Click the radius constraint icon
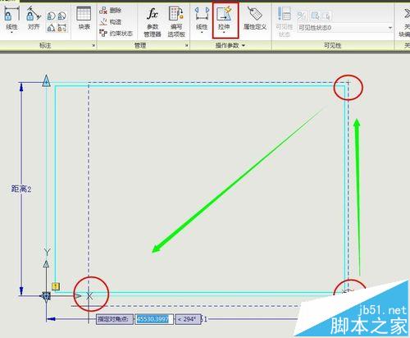The height and width of the screenshot is (338, 410). [x=51, y=16]
